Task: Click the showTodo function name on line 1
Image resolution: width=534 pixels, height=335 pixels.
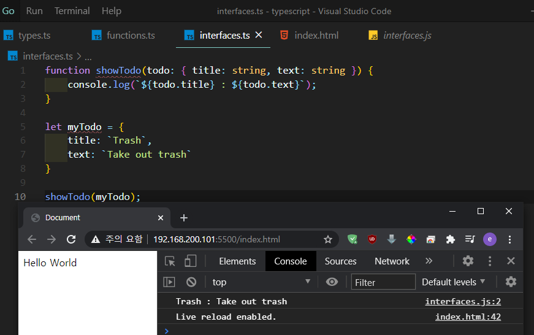Action: (118, 71)
